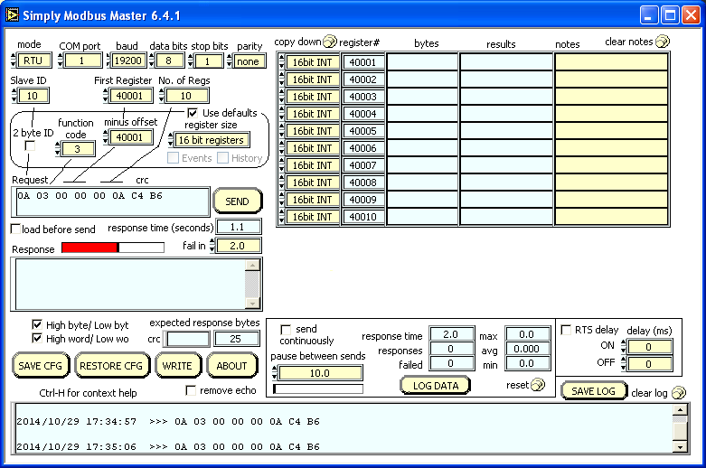
Task: Click the log line timestamped 17:34:57
Action: click(x=168, y=422)
